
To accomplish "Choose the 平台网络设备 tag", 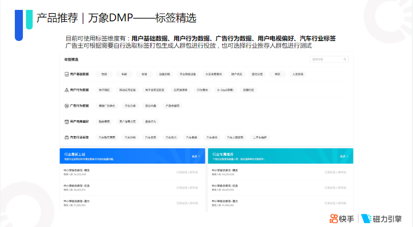I will click(x=187, y=74).
